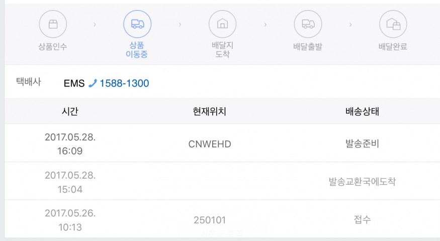Image resolution: width=440 pixels, height=241 pixels.
Task: Click the 시간 column header
Action: point(70,112)
